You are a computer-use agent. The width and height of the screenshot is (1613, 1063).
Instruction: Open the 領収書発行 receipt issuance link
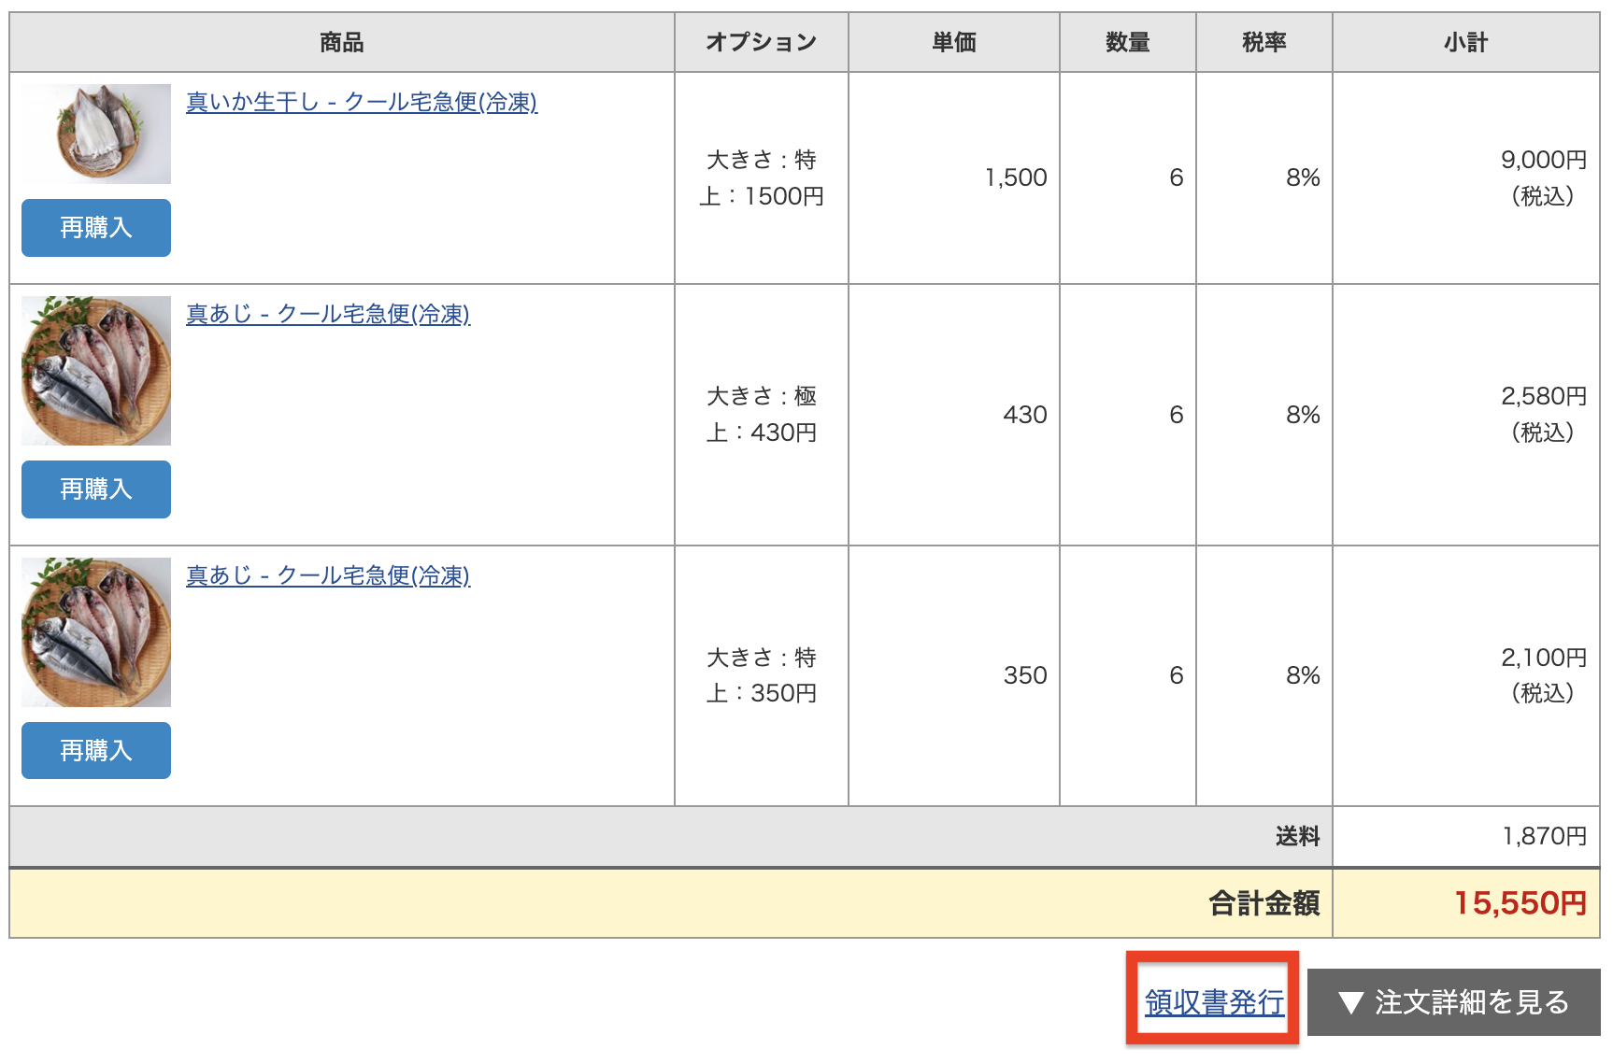click(1212, 1001)
